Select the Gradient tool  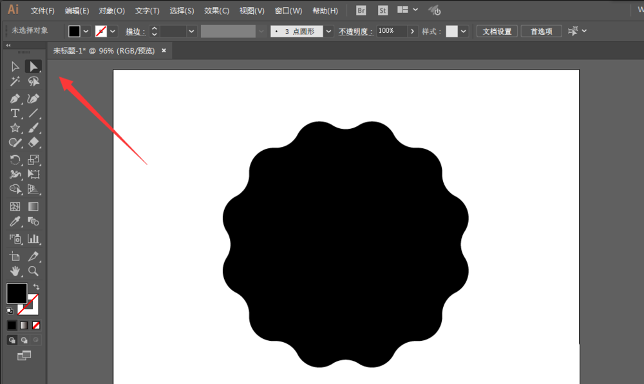pos(33,206)
